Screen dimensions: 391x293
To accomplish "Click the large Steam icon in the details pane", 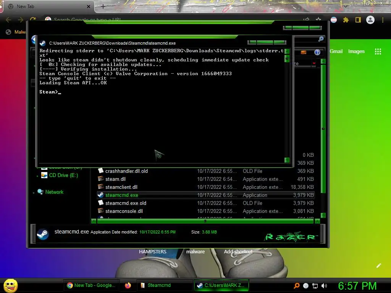I will [43, 234].
